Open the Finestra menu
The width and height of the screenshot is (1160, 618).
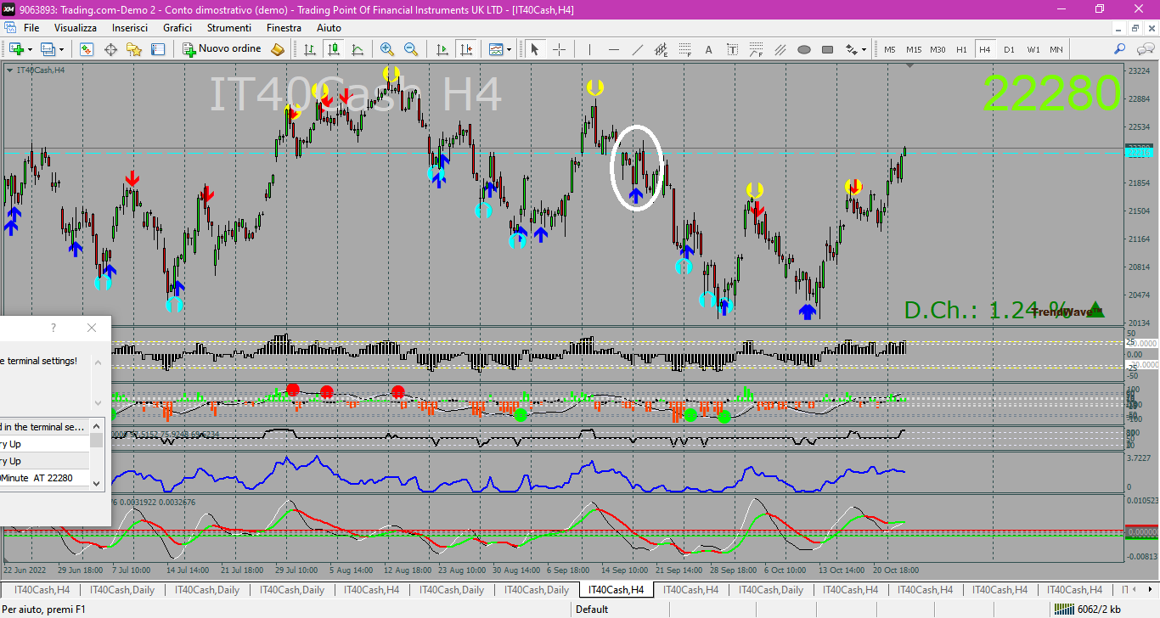[284, 28]
